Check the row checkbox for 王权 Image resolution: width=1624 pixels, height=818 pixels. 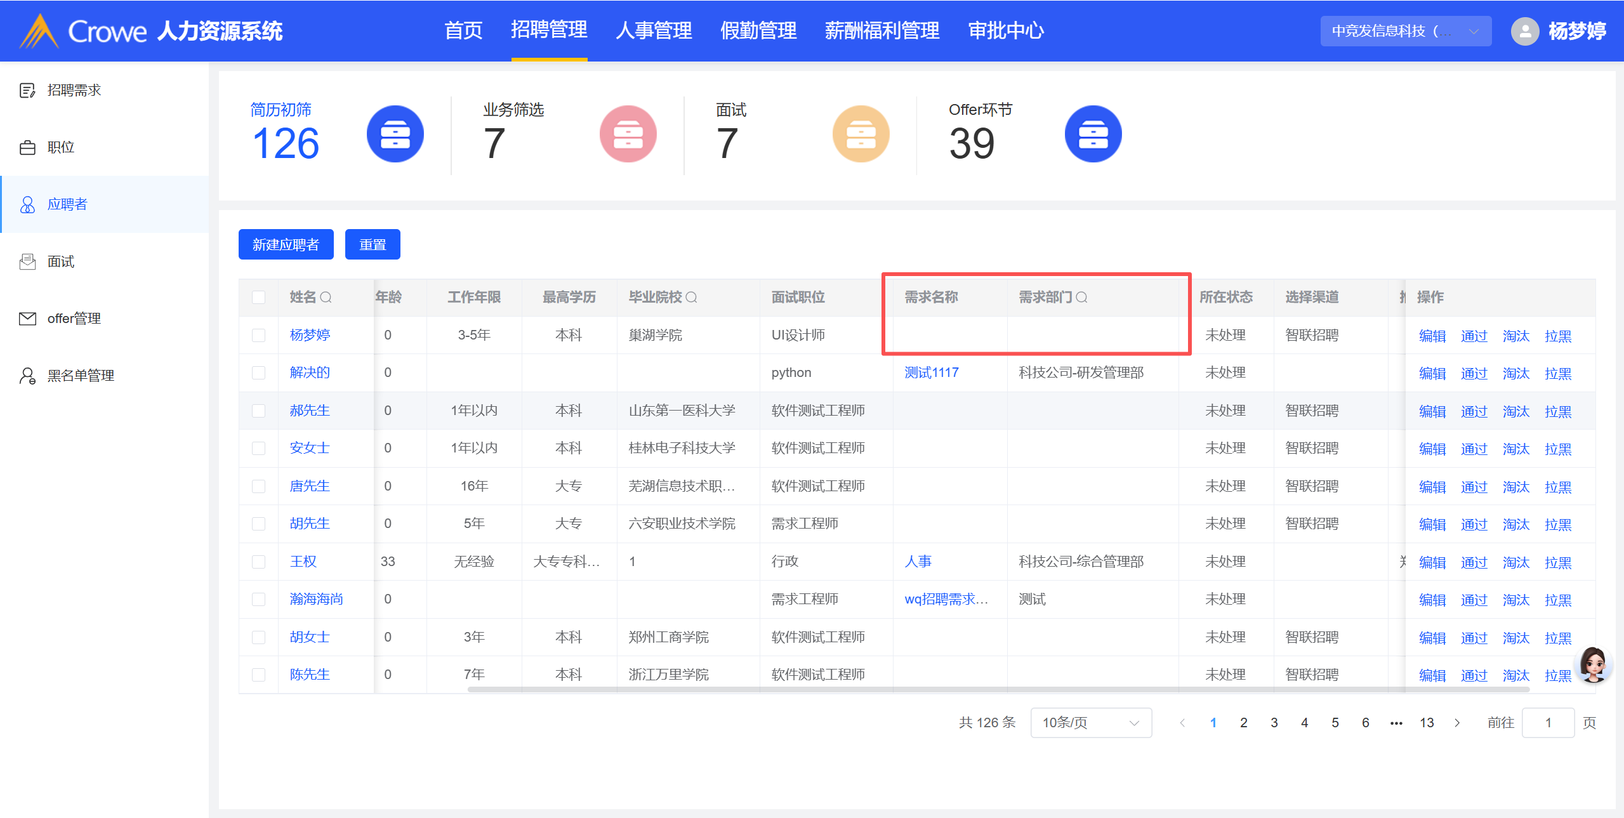[258, 562]
